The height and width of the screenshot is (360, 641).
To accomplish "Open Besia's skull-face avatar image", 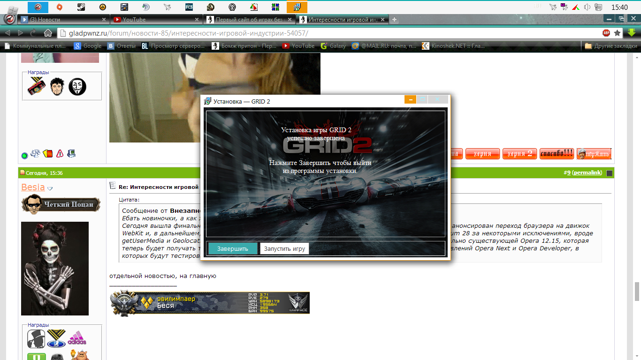I will (x=55, y=269).
